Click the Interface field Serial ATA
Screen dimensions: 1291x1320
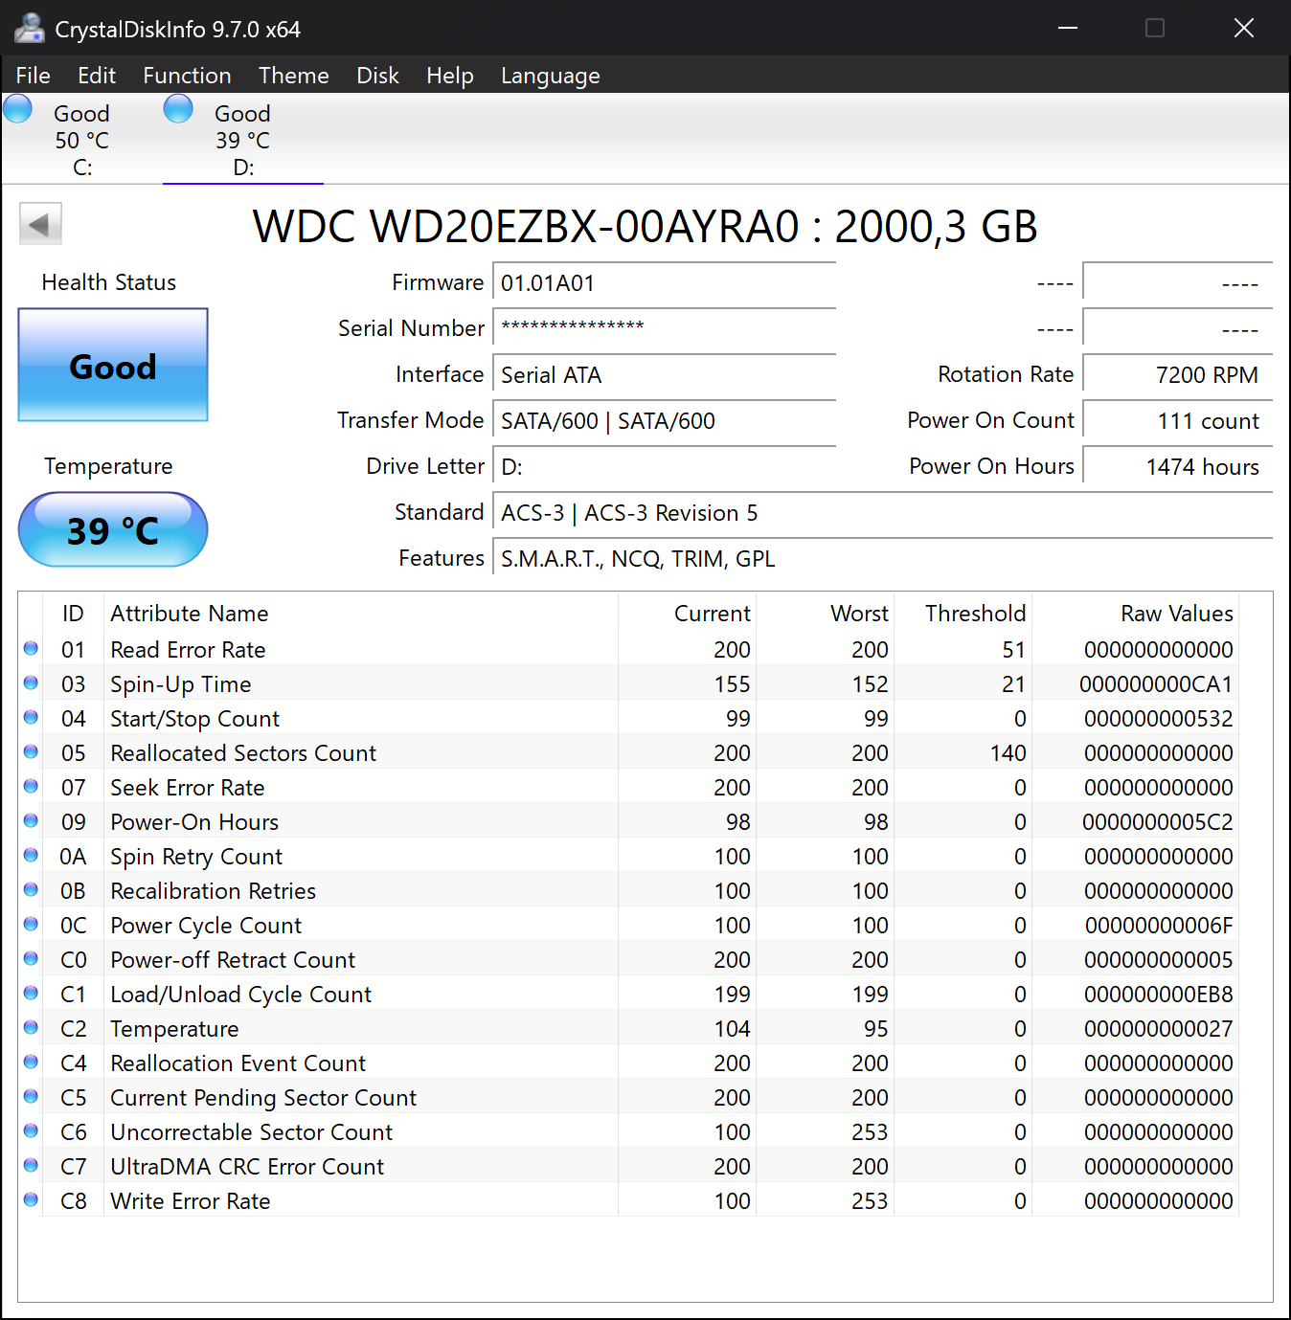click(x=665, y=374)
